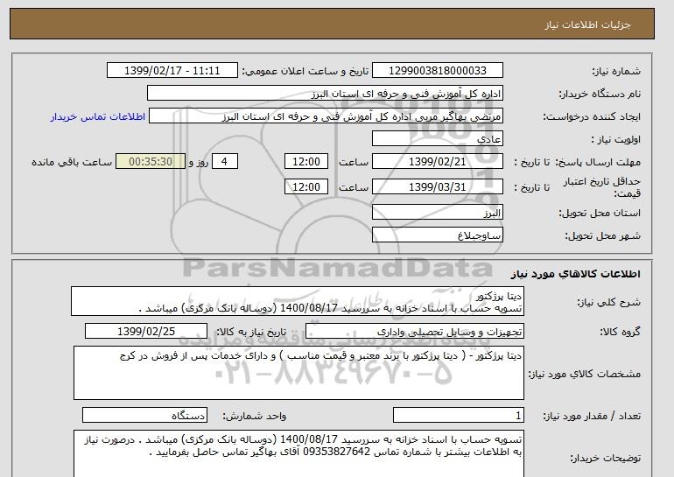Click the goods need date 1399/02/25
674x477 pixels.
click(146, 332)
